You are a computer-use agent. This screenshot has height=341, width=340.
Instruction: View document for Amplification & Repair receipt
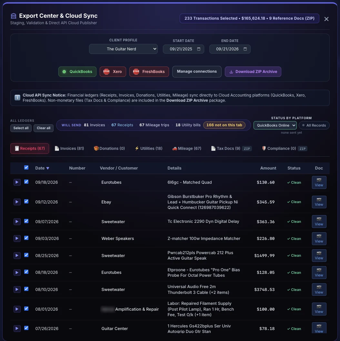(x=319, y=309)
